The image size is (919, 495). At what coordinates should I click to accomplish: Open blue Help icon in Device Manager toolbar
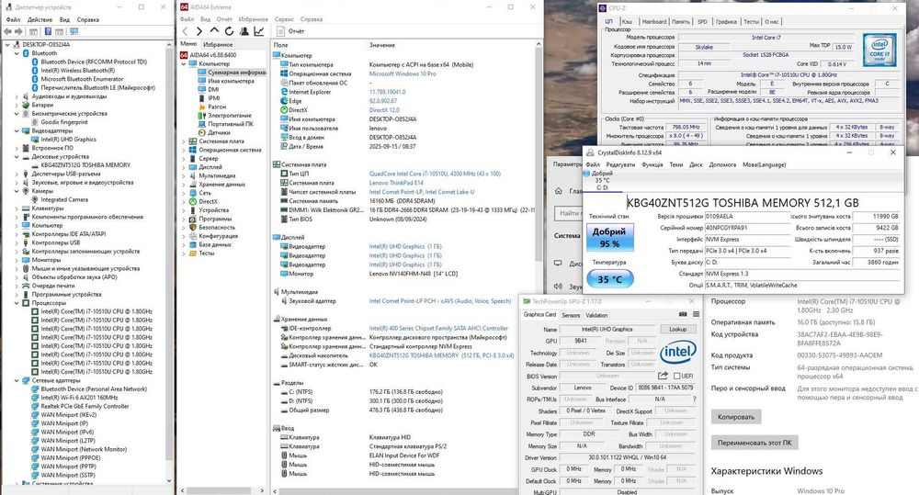[48, 31]
